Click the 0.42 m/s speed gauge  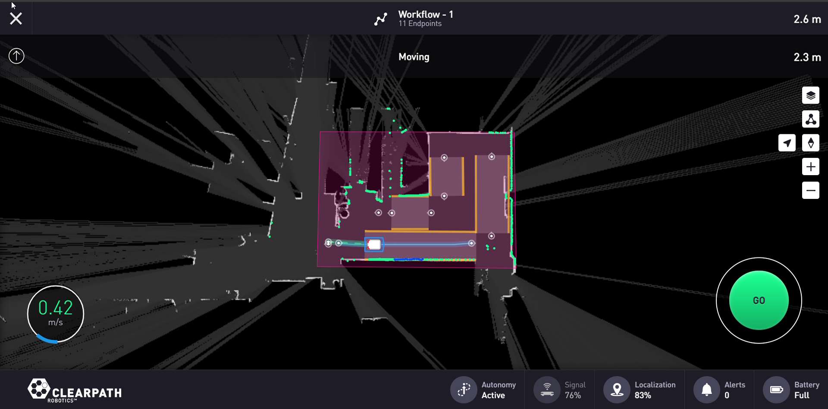coord(56,314)
